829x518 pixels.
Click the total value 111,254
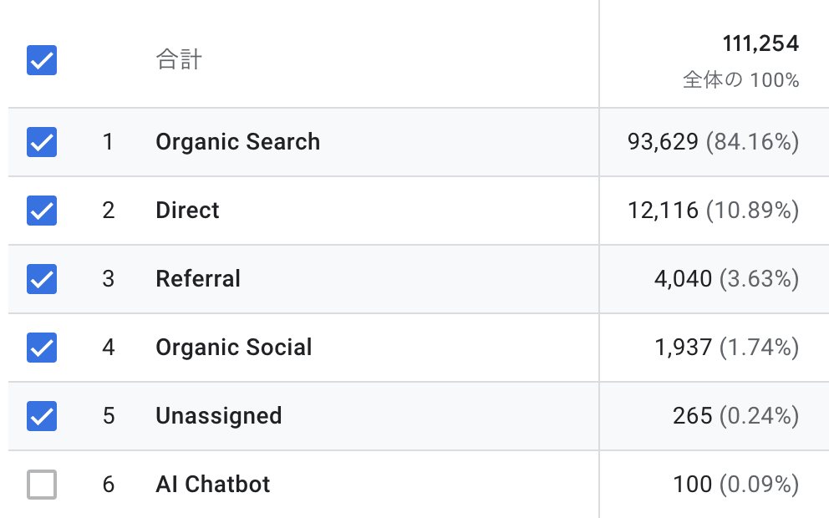point(760,44)
